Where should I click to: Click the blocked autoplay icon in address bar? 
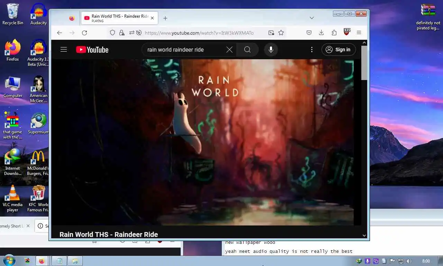(139, 33)
